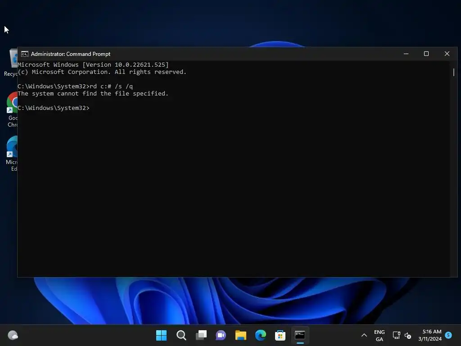Open File Explorer from the taskbar
This screenshot has width=461, height=346.
(240, 335)
